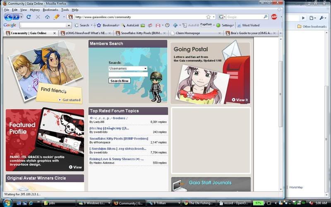
Task: Open the Adblock Plus ABP icon
Action: coord(274,17)
